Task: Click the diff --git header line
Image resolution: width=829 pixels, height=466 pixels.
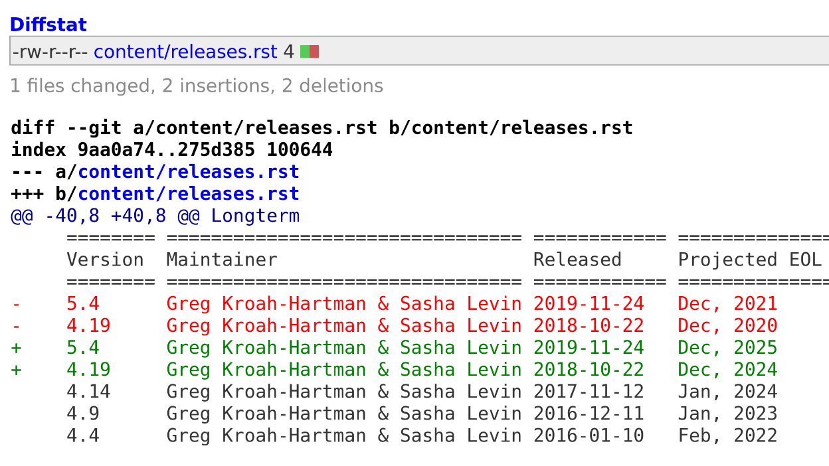Action: (319, 127)
